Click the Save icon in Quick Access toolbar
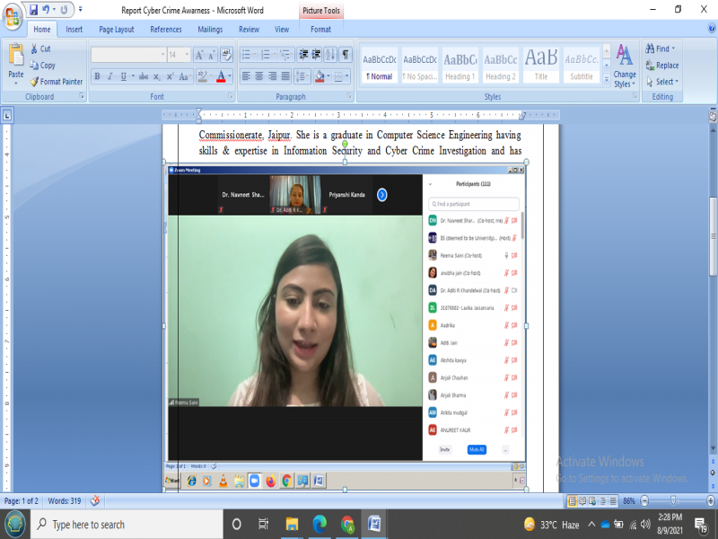Screen dimensions: 718x539 pos(33,10)
